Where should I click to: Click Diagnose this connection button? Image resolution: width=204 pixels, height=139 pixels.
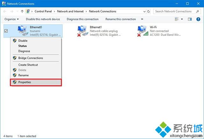83,19
